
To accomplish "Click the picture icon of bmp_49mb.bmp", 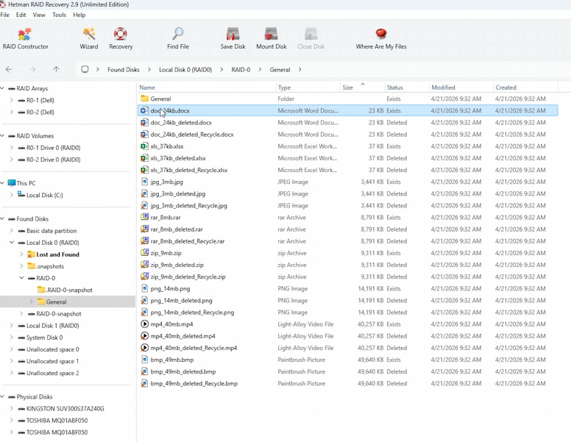I will point(144,360).
